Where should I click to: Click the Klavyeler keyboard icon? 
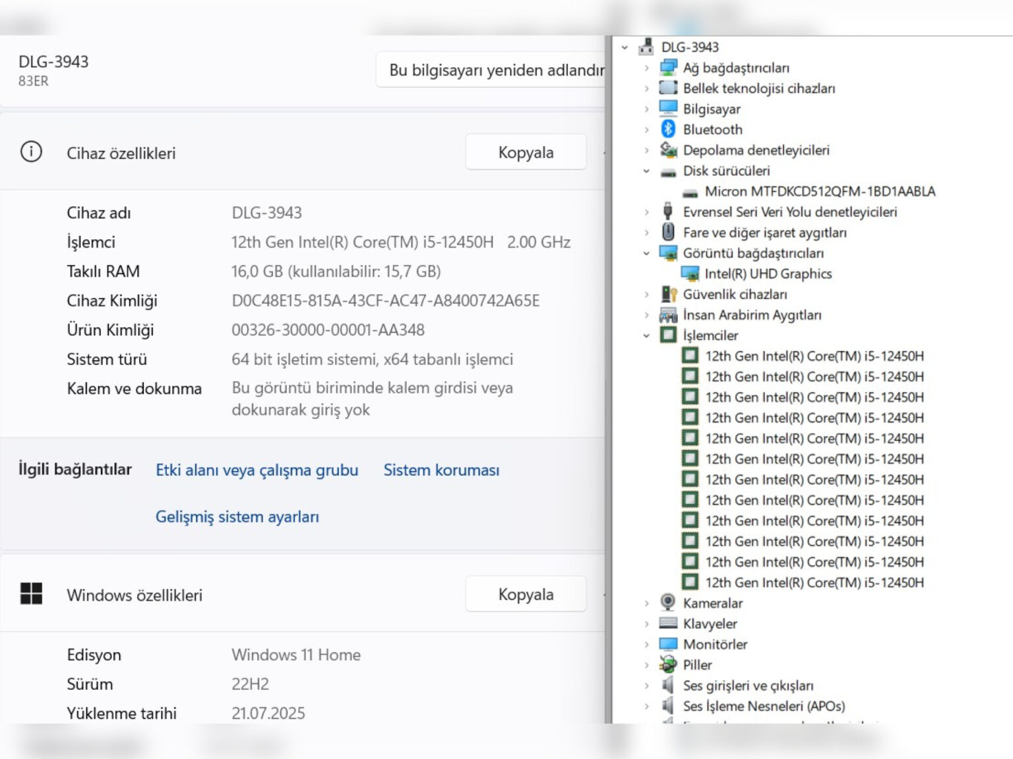pyautogui.click(x=668, y=623)
